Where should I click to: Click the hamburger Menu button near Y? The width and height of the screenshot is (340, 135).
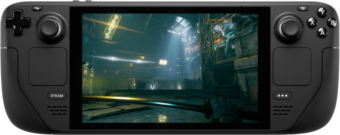(303, 8)
